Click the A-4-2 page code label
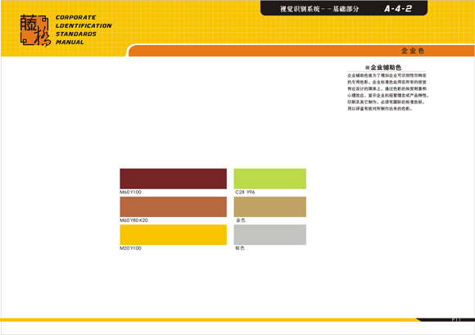This screenshot has height=335, width=475. click(398, 9)
